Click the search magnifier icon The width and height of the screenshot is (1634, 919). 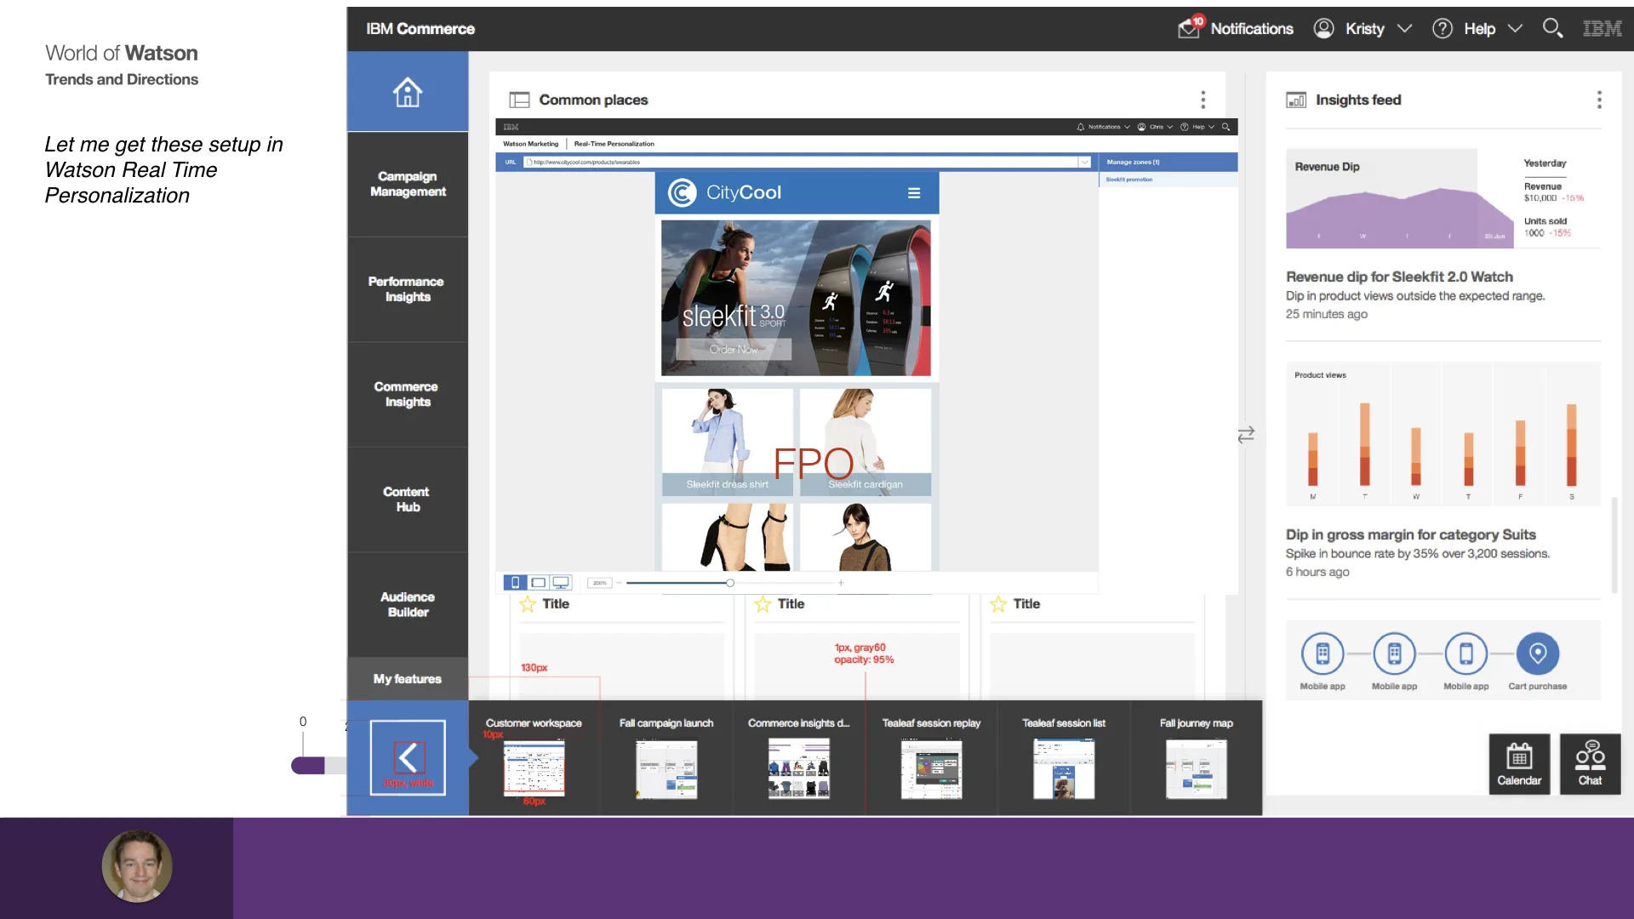(x=1551, y=28)
